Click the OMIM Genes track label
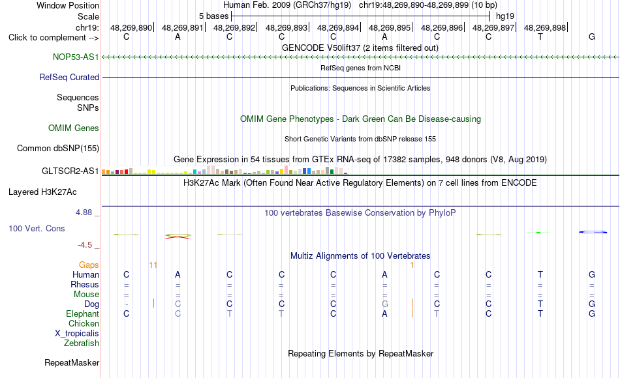This screenshot has height=378, width=620. [x=73, y=128]
